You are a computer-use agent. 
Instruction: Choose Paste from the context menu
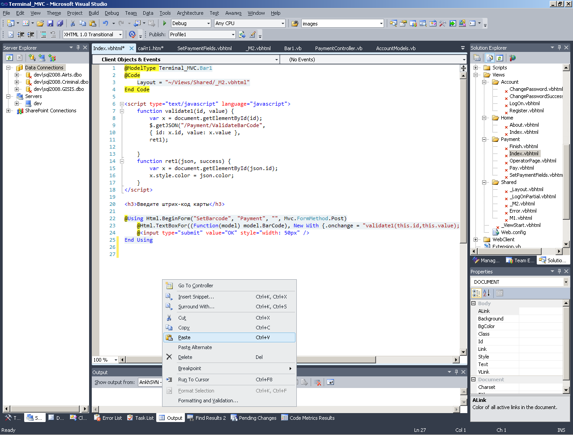(x=184, y=337)
